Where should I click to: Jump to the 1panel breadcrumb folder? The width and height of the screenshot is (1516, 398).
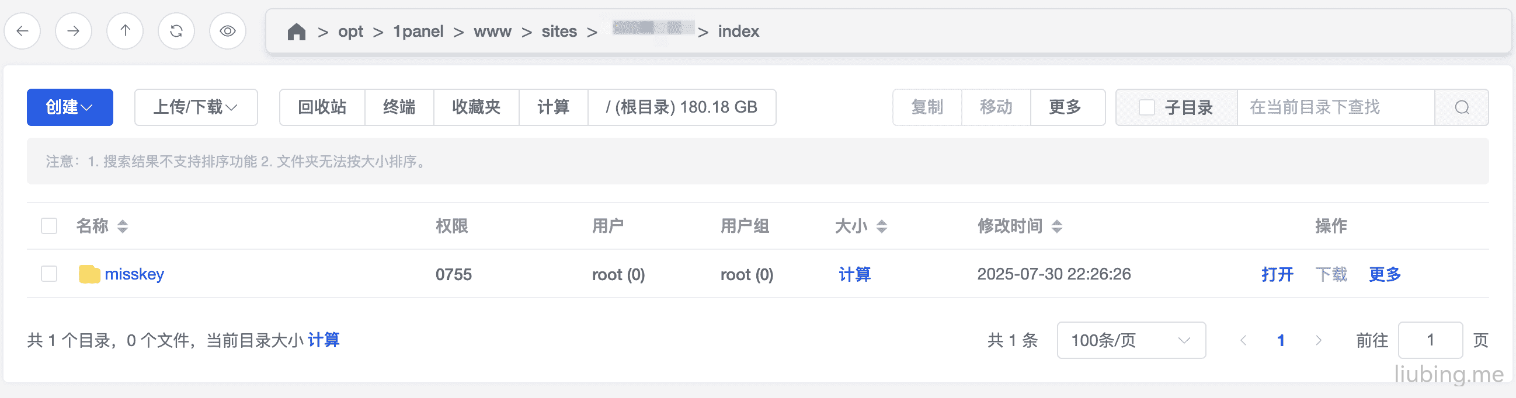tap(419, 32)
